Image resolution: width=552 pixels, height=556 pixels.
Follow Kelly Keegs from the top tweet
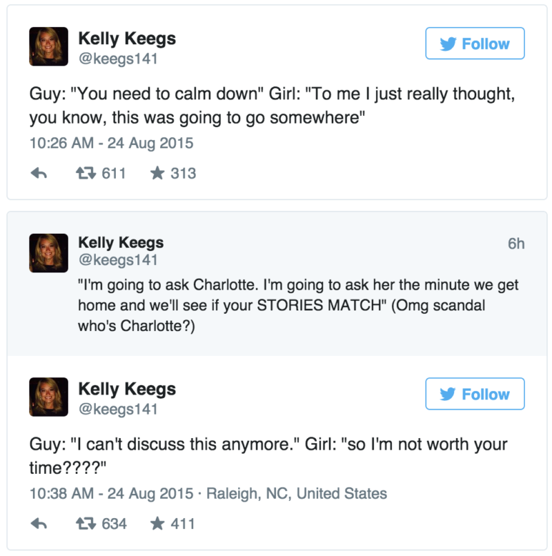point(475,43)
